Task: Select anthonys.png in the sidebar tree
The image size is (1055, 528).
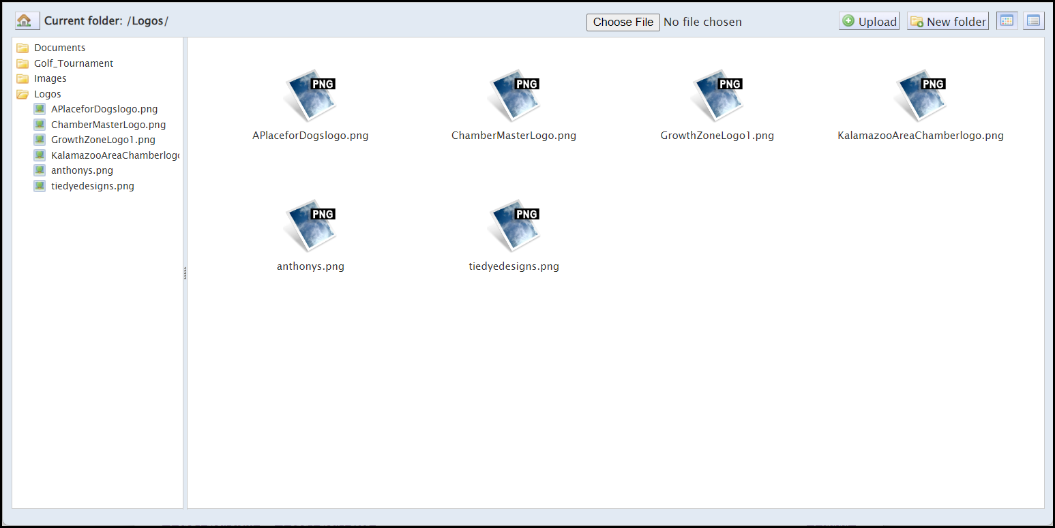Action: click(82, 170)
